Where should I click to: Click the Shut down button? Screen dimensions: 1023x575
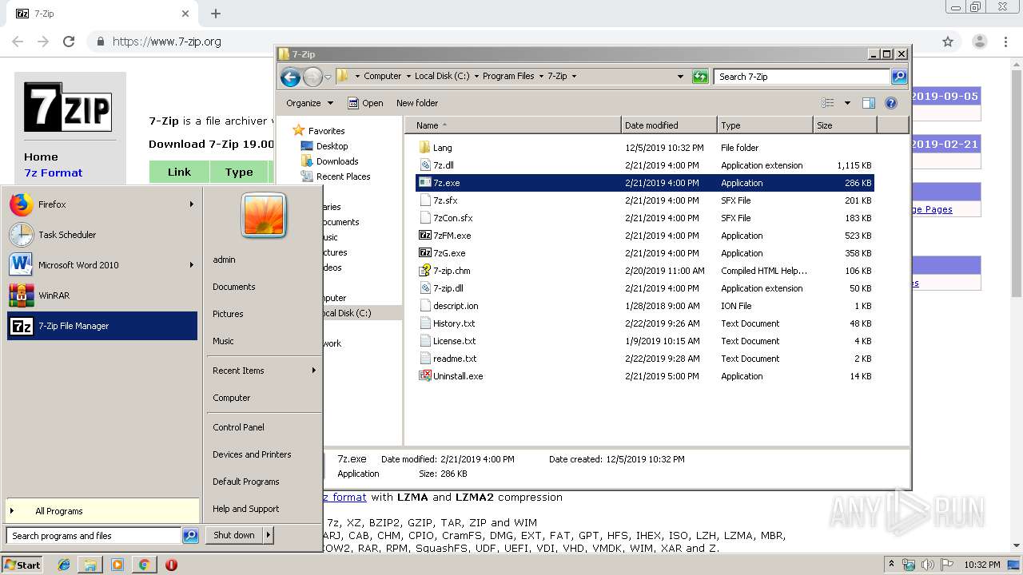pyautogui.click(x=234, y=535)
